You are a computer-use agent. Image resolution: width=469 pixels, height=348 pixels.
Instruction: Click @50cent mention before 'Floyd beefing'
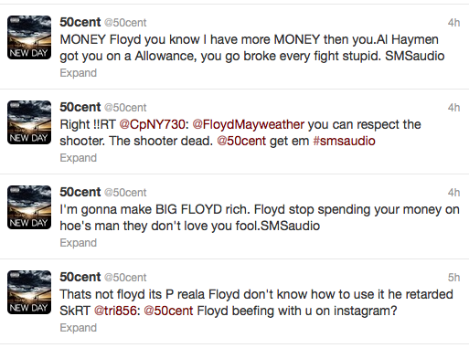(x=168, y=311)
